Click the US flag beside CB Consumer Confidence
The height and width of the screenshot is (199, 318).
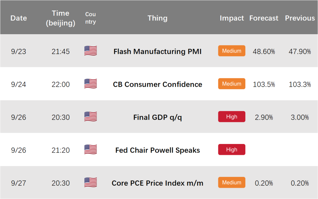tap(90, 84)
